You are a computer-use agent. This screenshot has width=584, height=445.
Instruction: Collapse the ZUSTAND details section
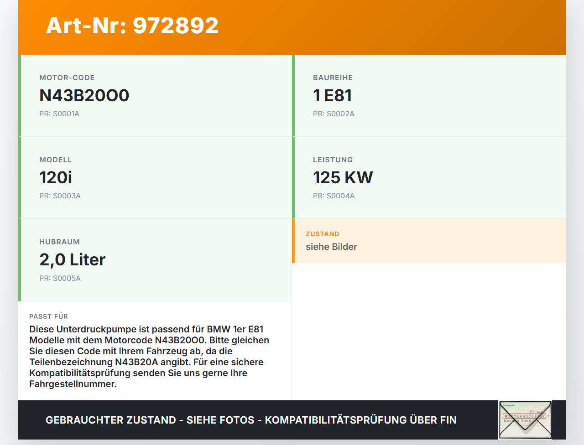tap(322, 234)
